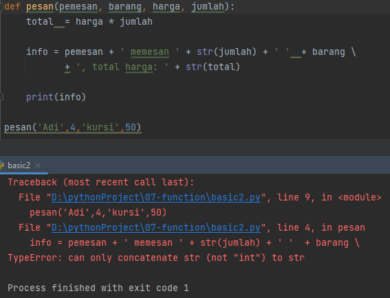Click the str(jumlah) call in the info line
Viewport: 390px width, 298px height.
point(226,52)
